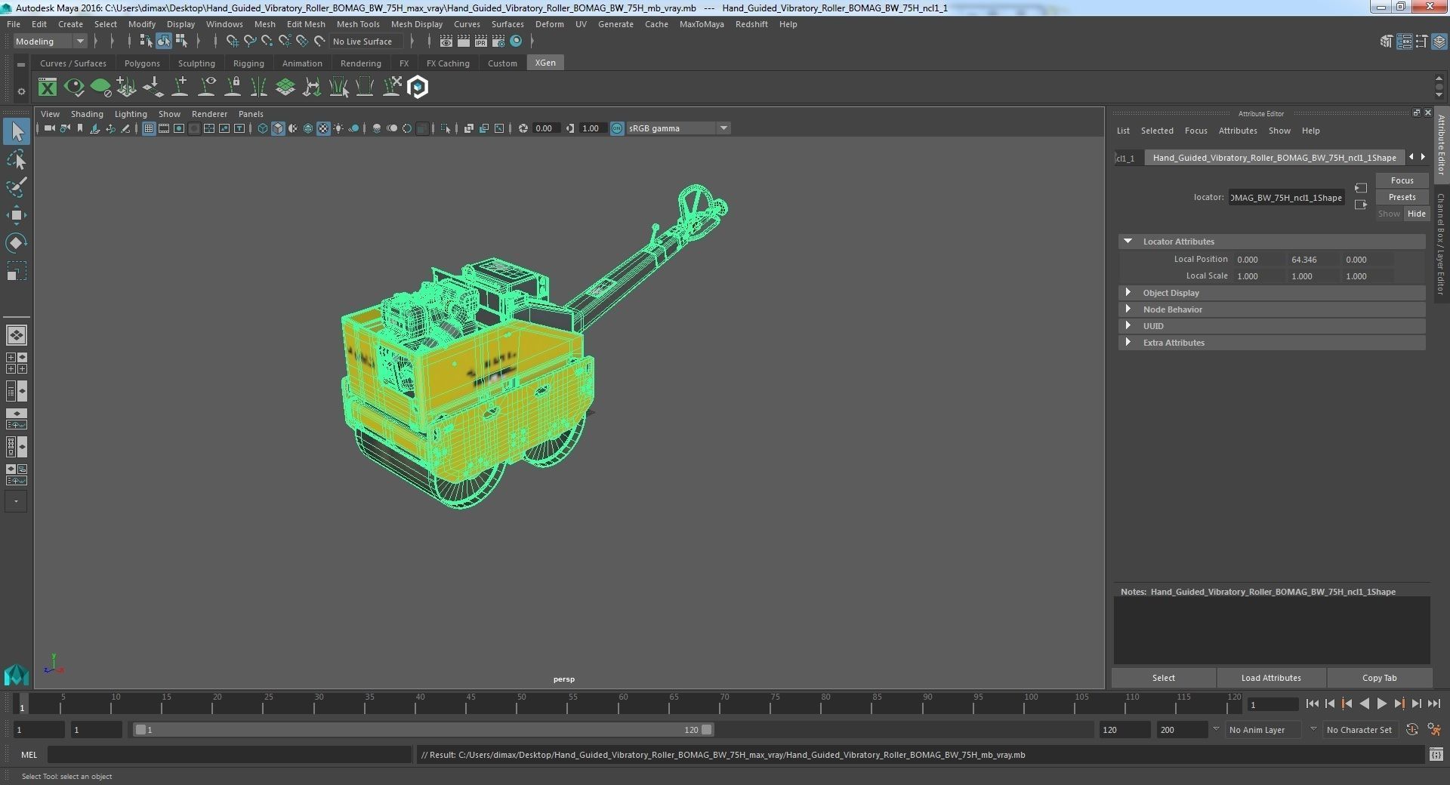
Task: Click the Copy Tab button
Action: click(1379, 678)
